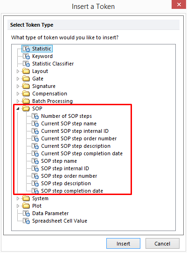Expand the Batch Processing folder node

[18, 101]
